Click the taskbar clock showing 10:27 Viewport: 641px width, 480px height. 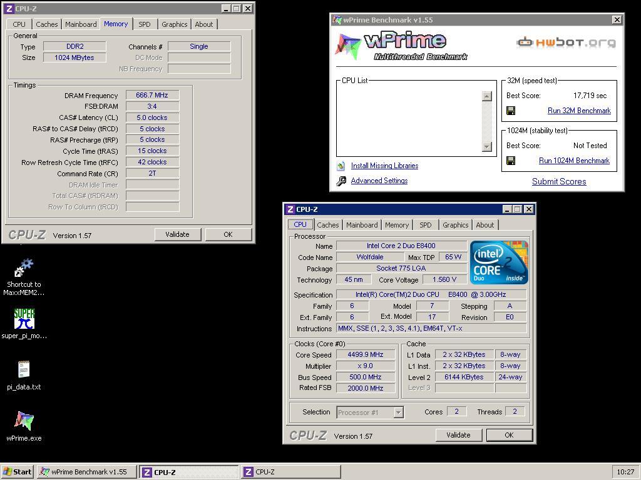click(x=625, y=472)
